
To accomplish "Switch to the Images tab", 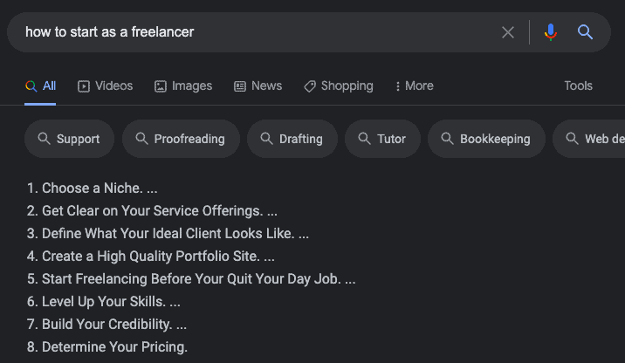I will tap(183, 86).
